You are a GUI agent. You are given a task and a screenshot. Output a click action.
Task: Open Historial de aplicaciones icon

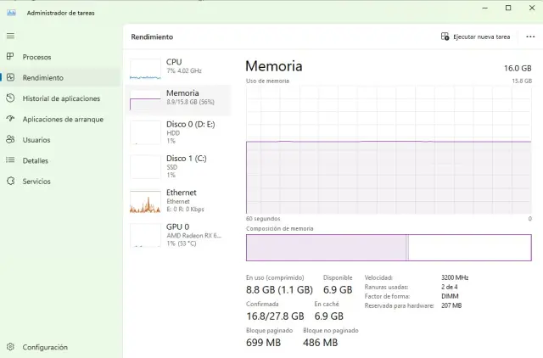pos(10,98)
